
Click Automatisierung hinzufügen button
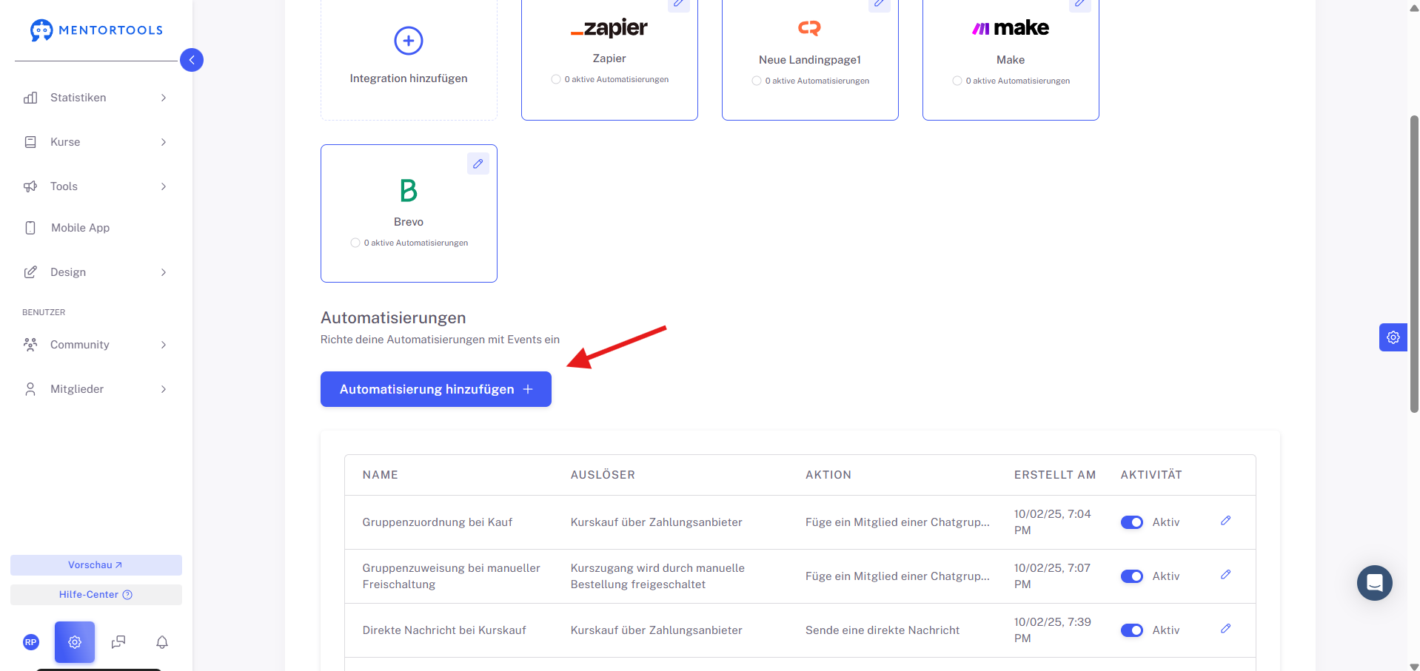(436, 389)
